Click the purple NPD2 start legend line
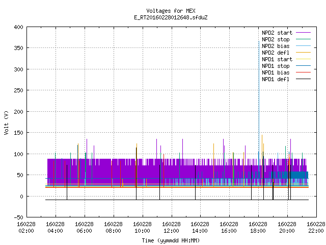The image size is (326, 245). pos(303,33)
